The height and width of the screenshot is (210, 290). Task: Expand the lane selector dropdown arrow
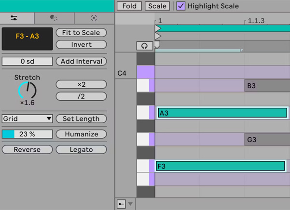(130, 204)
